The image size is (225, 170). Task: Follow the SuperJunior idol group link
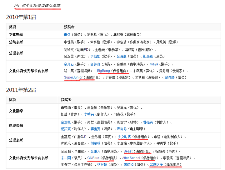73,77
